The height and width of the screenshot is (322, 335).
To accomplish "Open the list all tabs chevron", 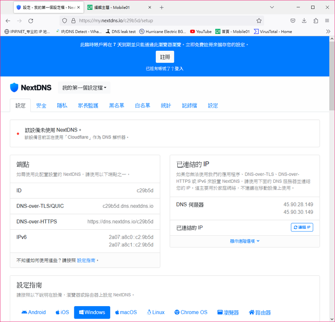I will pyautogui.click(x=272, y=7).
